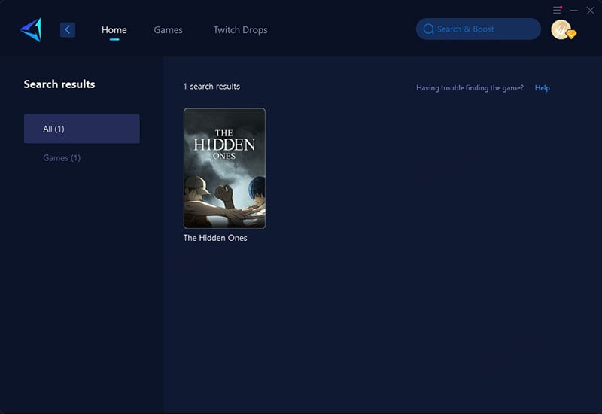Close the booster window
This screenshot has height=414, width=602.
591,11
